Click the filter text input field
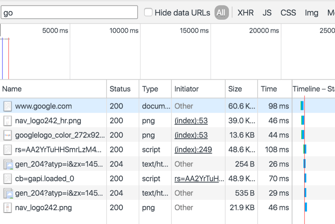The width and height of the screenshot is (335, 224). pos(69,13)
